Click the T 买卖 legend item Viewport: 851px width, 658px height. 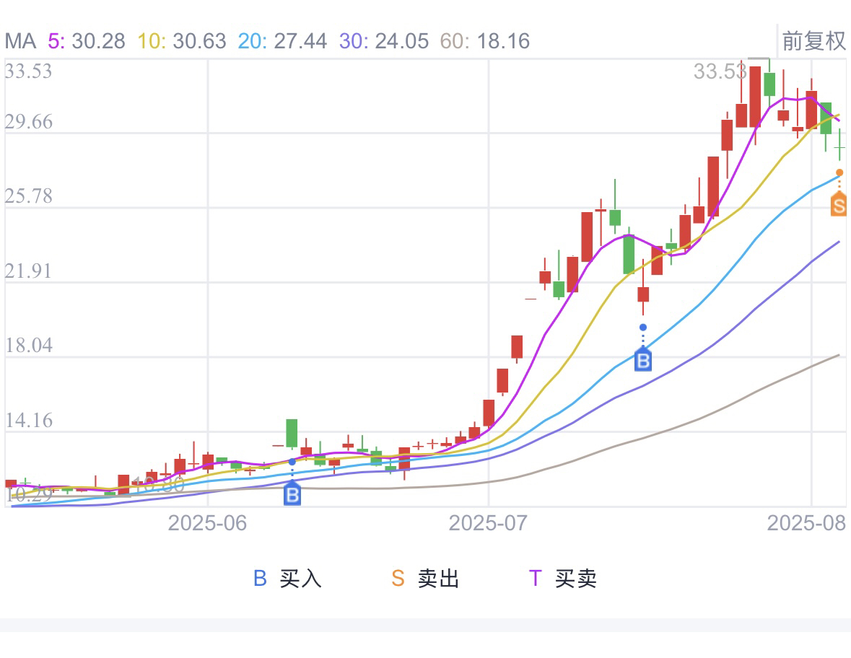click(x=563, y=578)
